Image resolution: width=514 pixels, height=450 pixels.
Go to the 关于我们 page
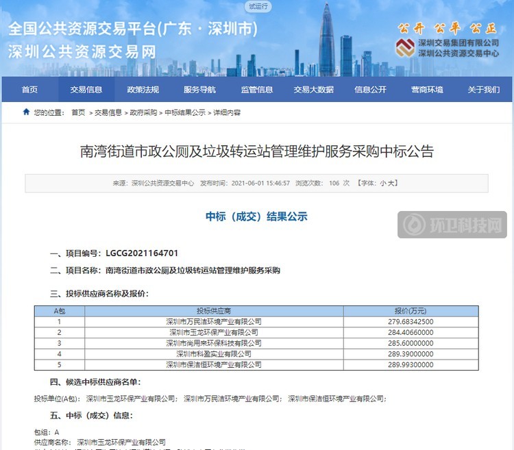coord(484,90)
